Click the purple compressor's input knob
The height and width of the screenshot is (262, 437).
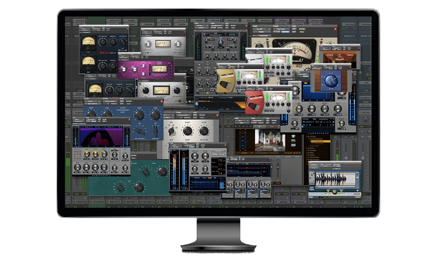[x=123, y=70]
